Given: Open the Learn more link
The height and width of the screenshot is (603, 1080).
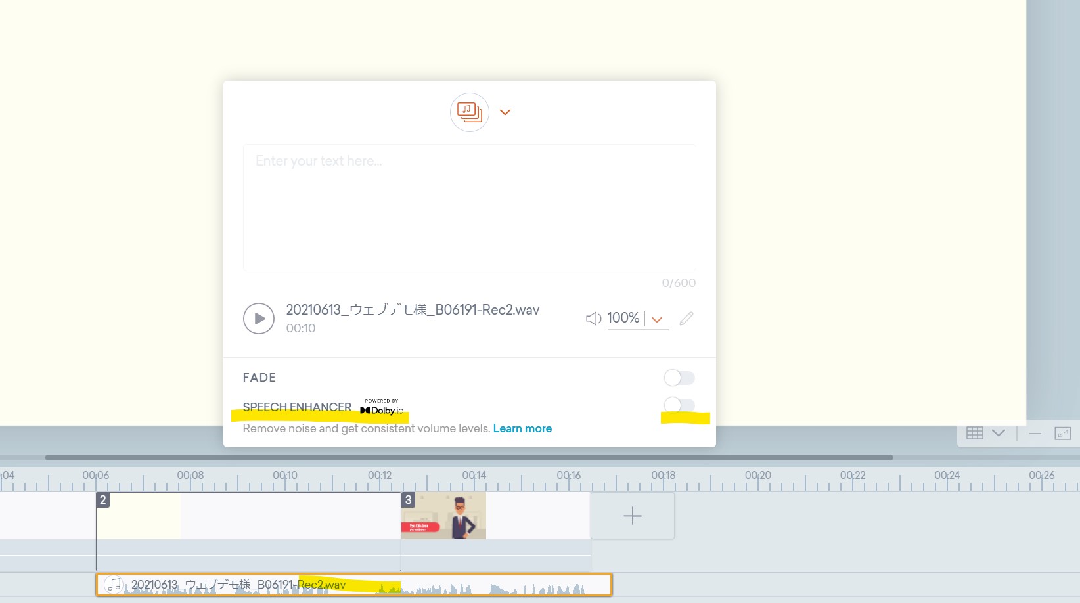Looking at the screenshot, I should pyautogui.click(x=522, y=428).
